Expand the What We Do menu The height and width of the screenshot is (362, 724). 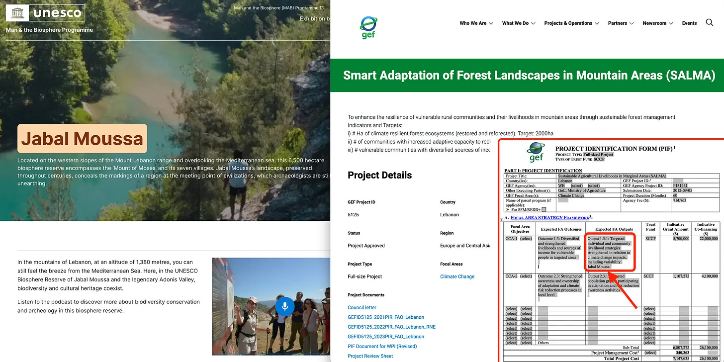click(x=519, y=23)
